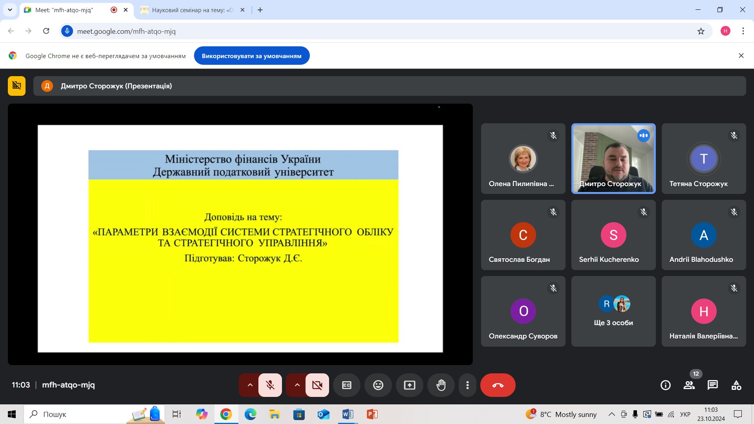Go forward in browser history
This screenshot has height=424, width=754.
coord(28,31)
